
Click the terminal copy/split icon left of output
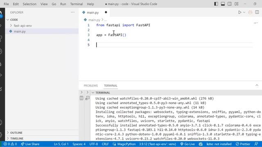[x=87, y=98]
